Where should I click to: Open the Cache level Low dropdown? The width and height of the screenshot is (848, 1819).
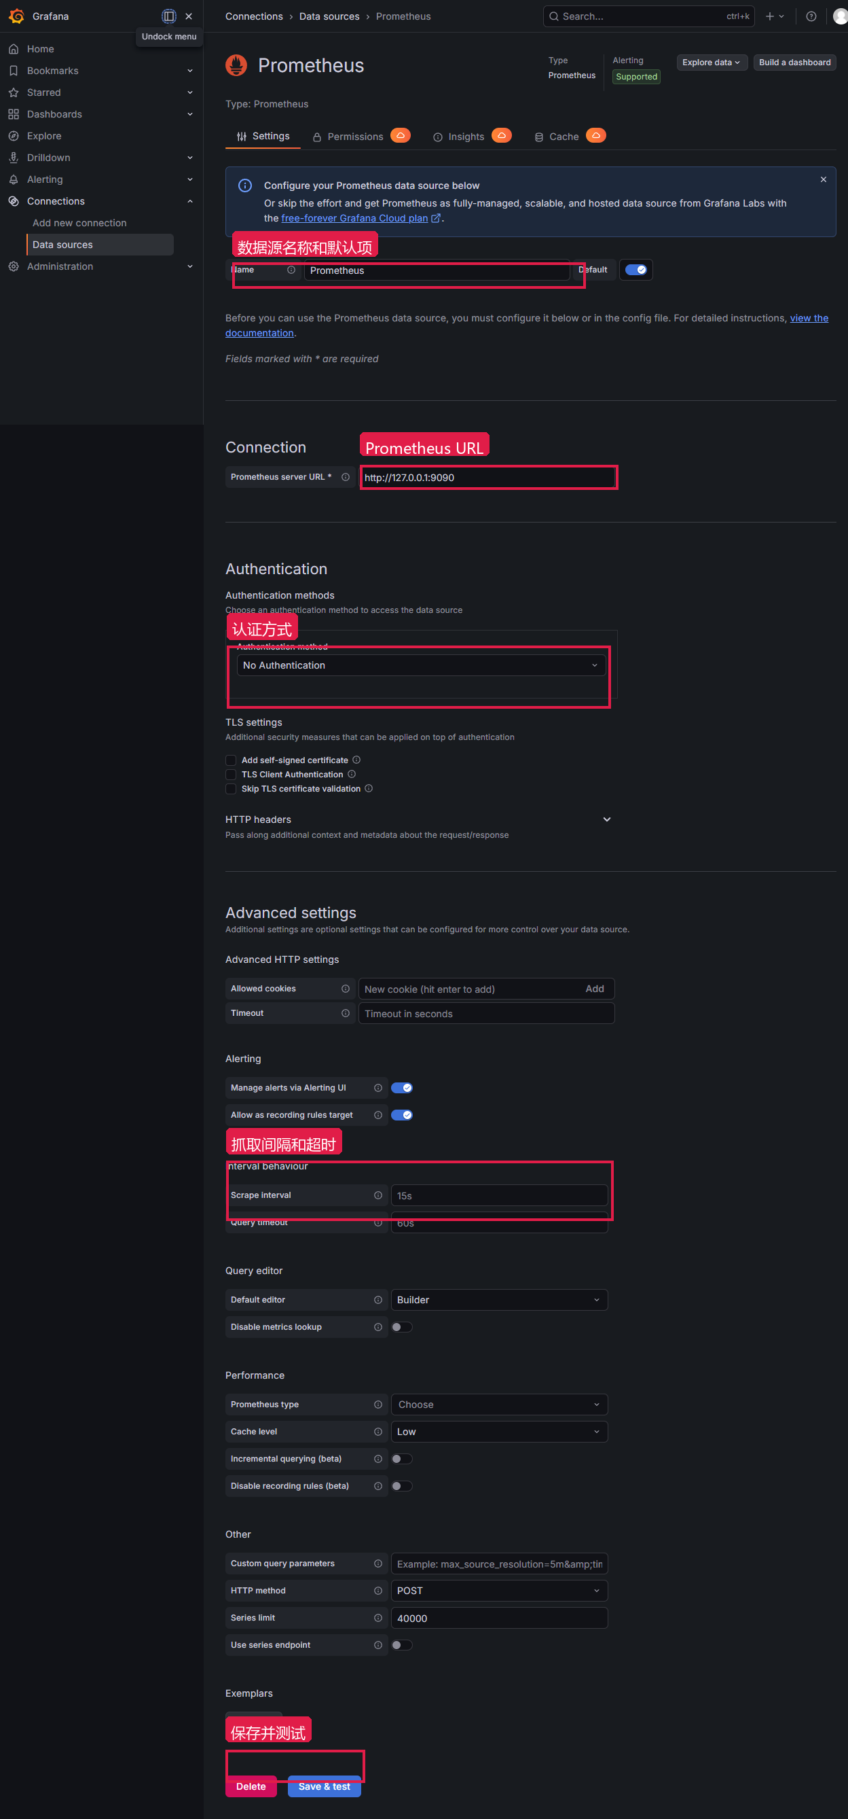pyautogui.click(x=499, y=1431)
